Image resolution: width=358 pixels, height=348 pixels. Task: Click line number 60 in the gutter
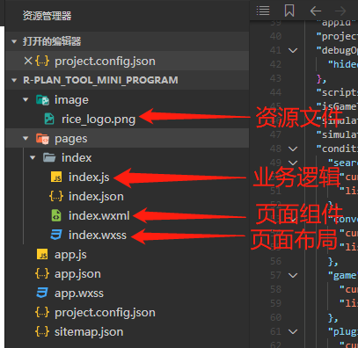[275, 317]
